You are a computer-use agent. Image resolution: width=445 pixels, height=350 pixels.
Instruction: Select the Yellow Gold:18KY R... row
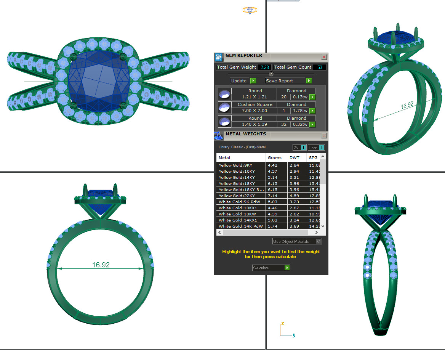(x=268, y=189)
